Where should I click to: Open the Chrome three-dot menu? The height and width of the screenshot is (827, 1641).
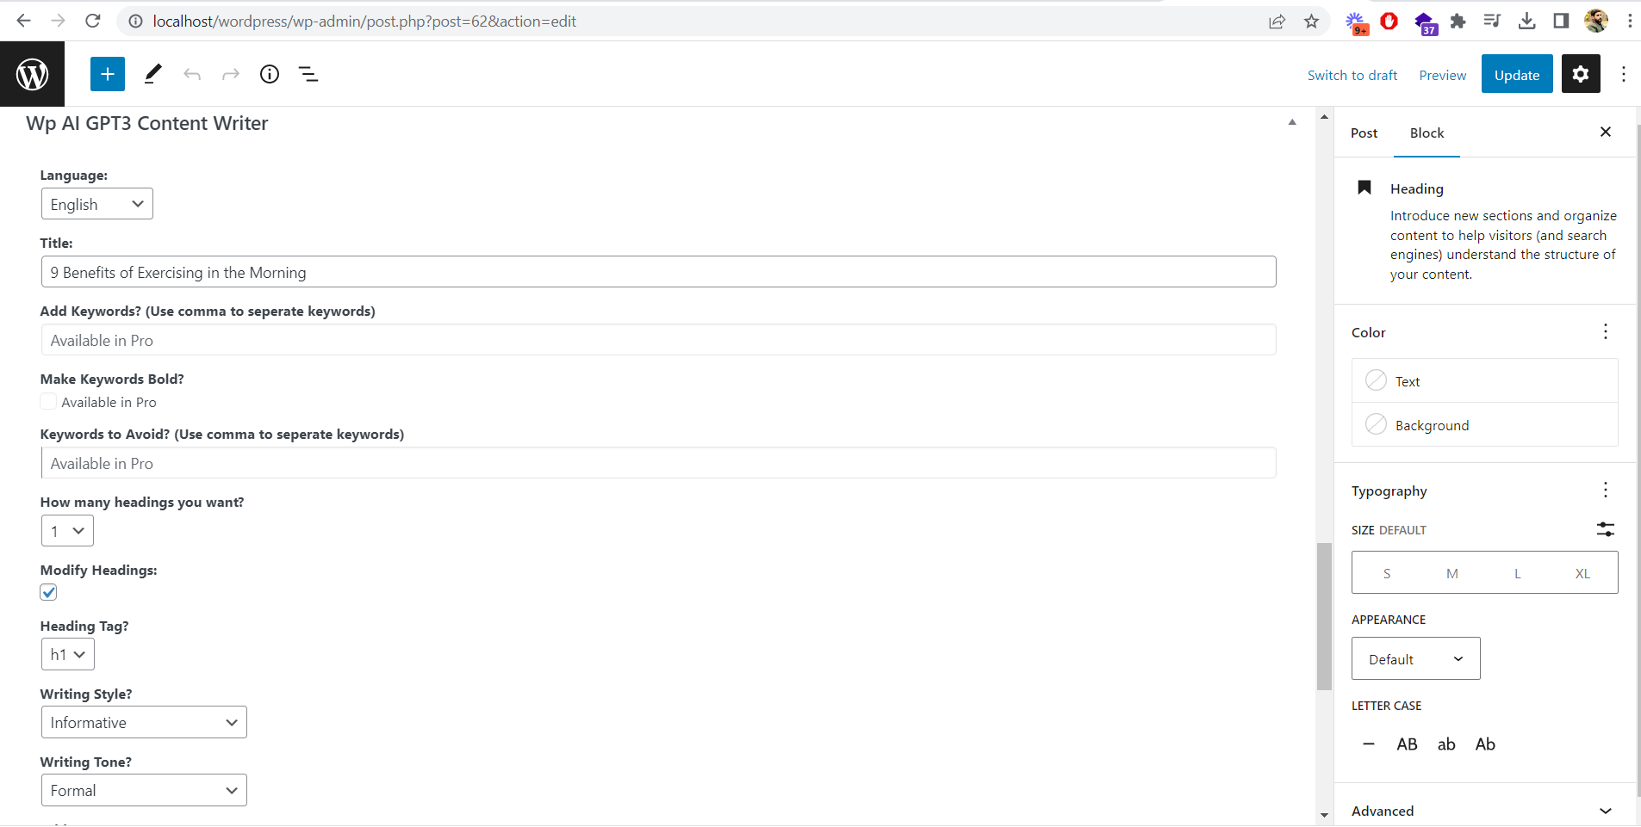pyautogui.click(x=1630, y=22)
